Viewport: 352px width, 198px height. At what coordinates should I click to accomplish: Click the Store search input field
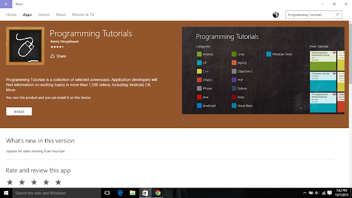click(311, 15)
